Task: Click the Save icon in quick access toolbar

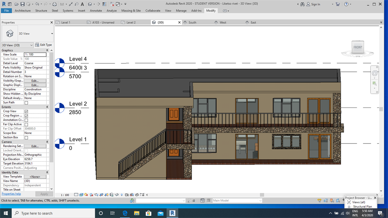Action: 23,4
